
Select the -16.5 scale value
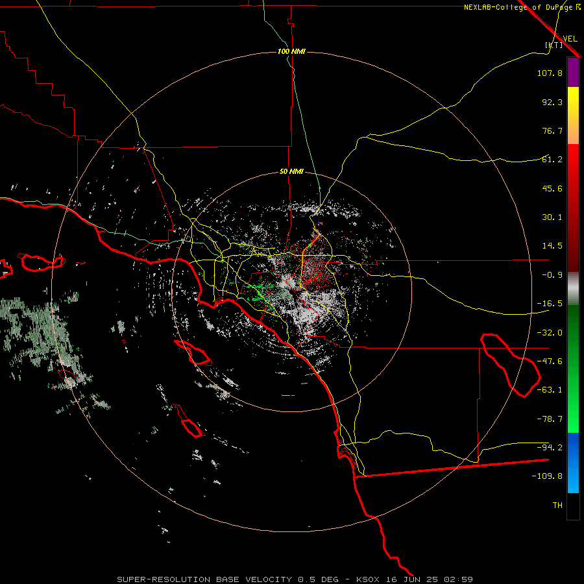pyautogui.click(x=550, y=304)
